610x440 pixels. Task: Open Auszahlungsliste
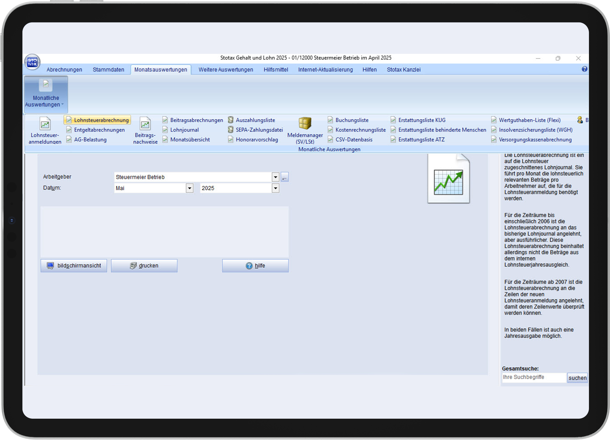click(x=252, y=120)
